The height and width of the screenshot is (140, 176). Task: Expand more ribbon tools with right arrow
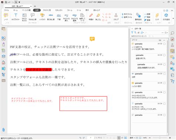point(173,18)
